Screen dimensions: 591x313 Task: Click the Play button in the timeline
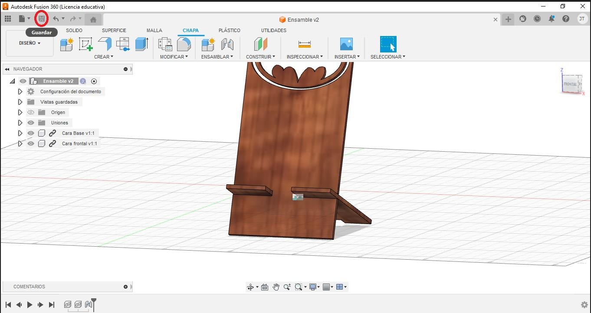tap(30, 305)
